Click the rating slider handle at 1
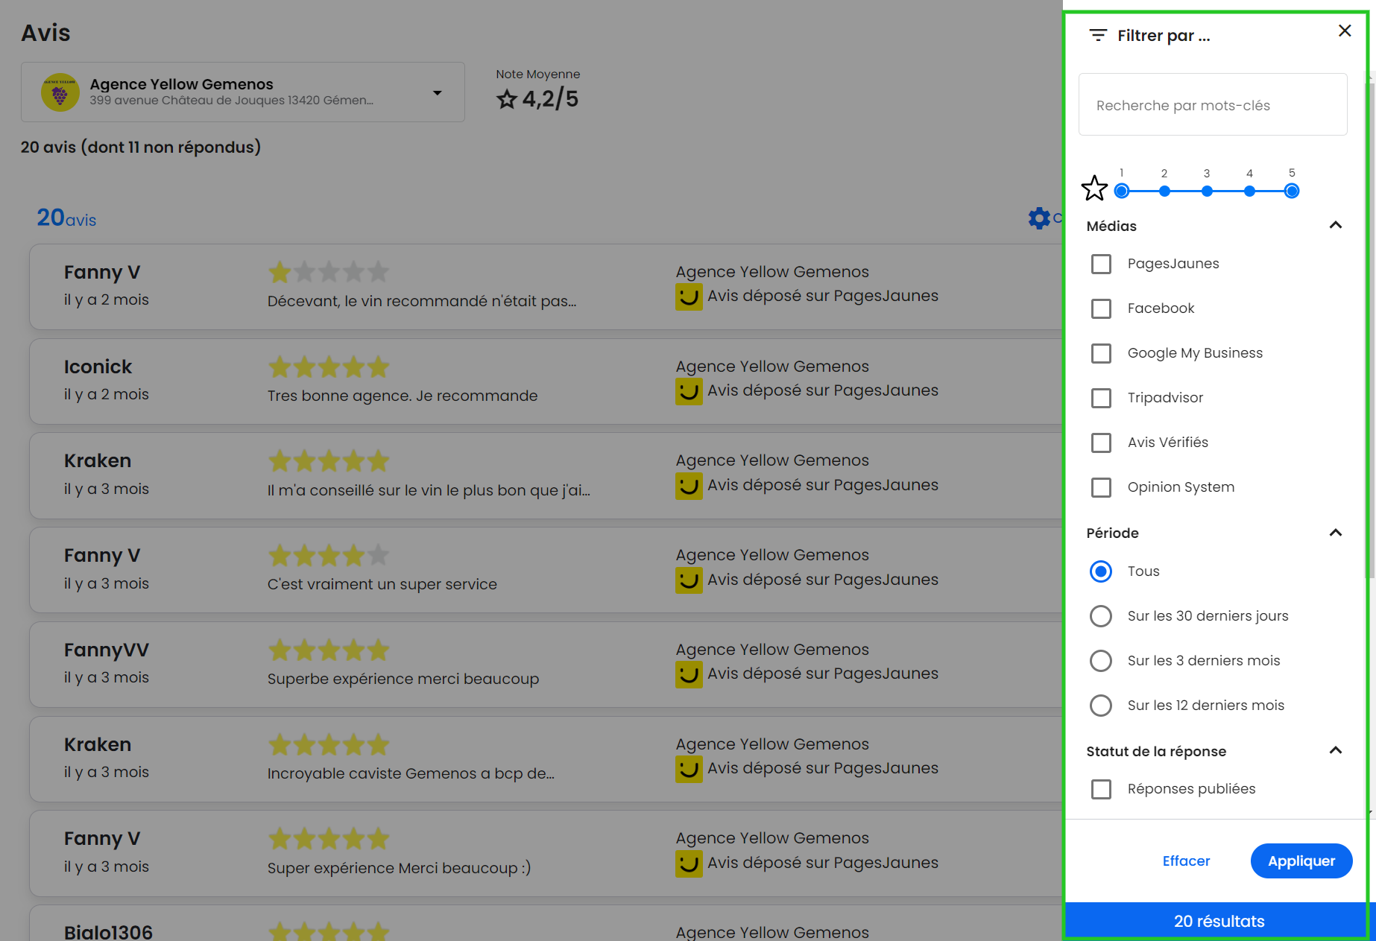 click(x=1121, y=191)
